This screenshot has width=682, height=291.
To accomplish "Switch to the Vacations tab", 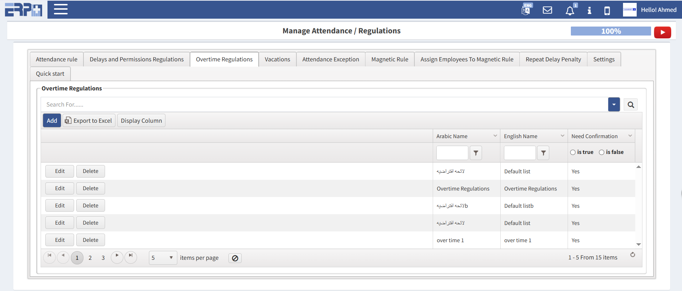I will [x=277, y=60].
